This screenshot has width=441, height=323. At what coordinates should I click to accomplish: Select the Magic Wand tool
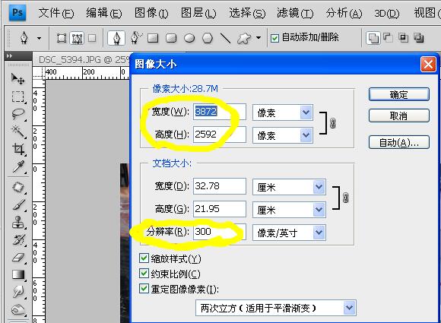(17, 131)
